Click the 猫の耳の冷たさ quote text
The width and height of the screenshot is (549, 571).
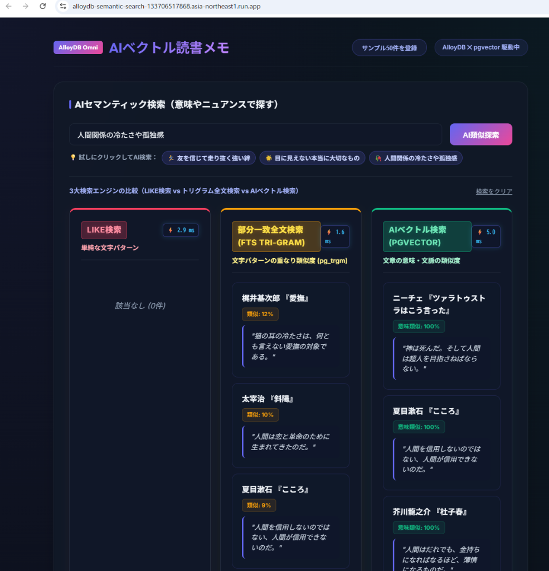click(x=291, y=346)
